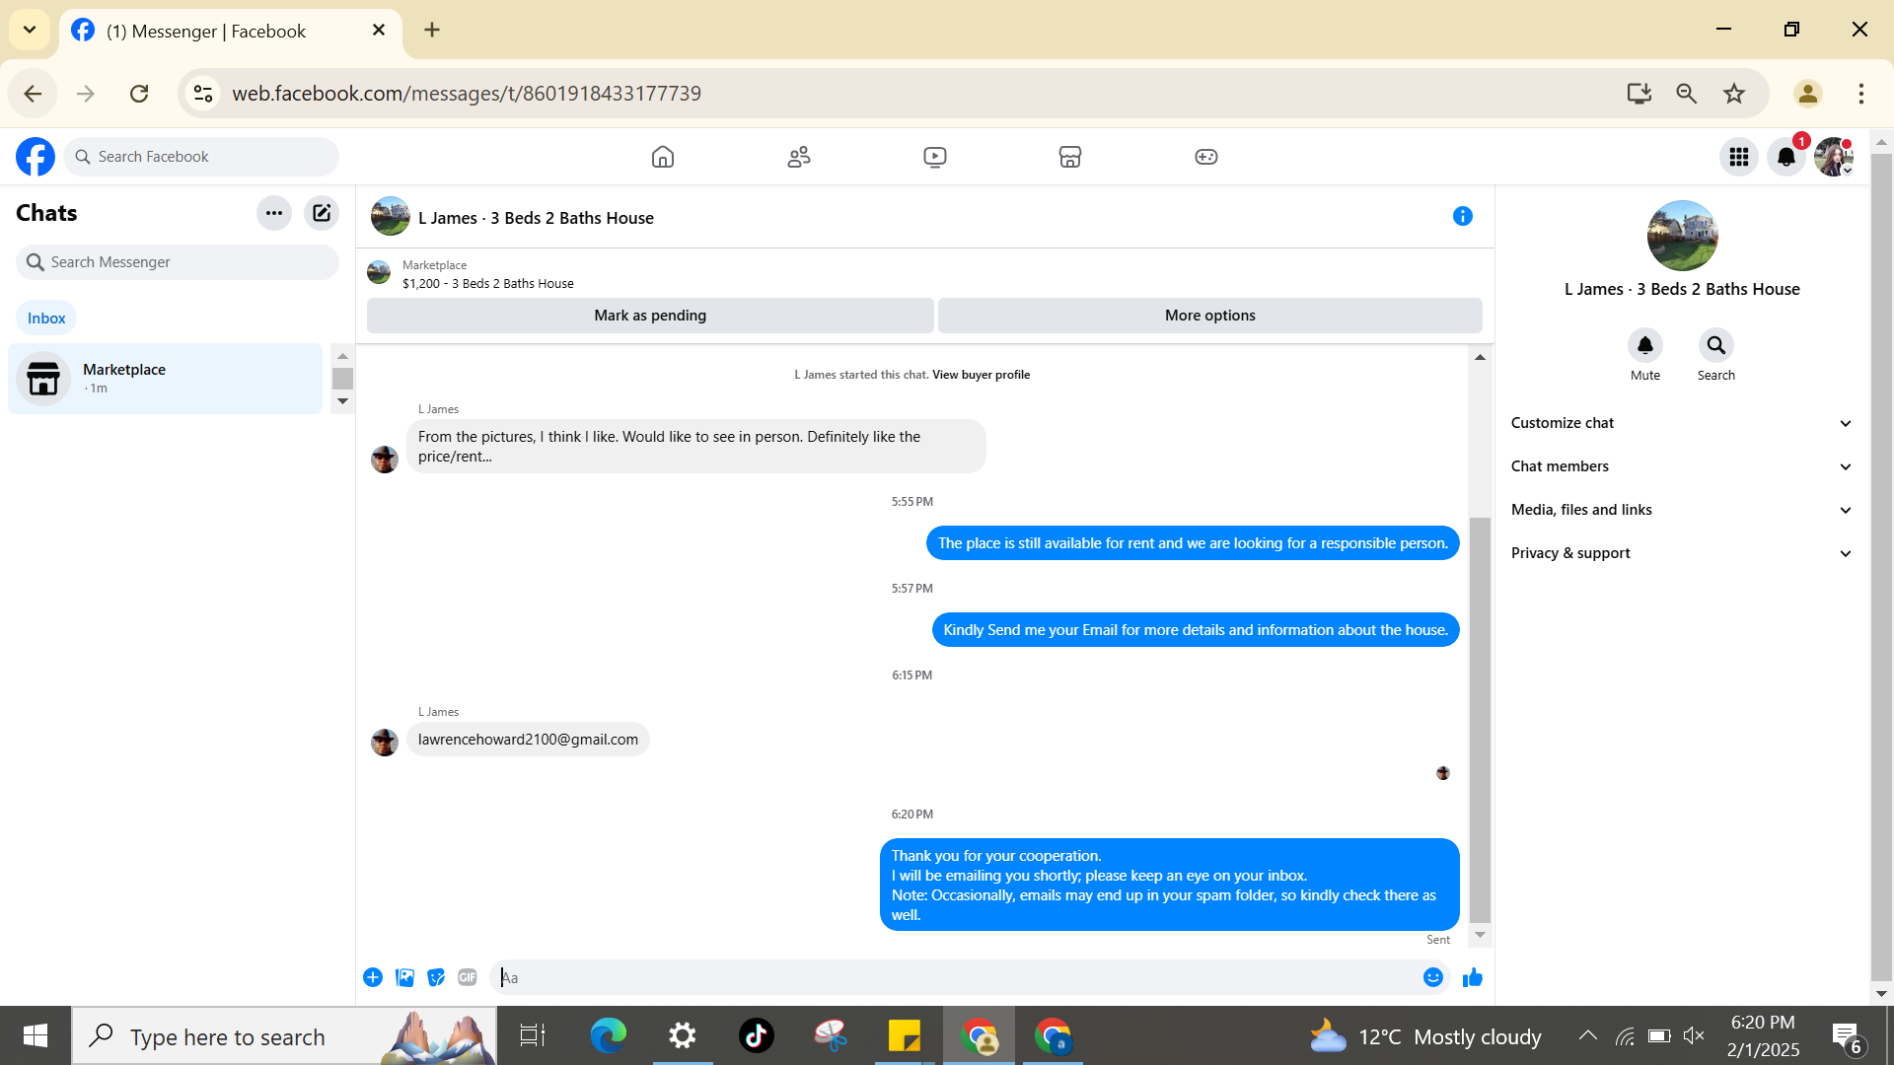
Task: Expand Media, files and links section
Action: pos(1681,510)
